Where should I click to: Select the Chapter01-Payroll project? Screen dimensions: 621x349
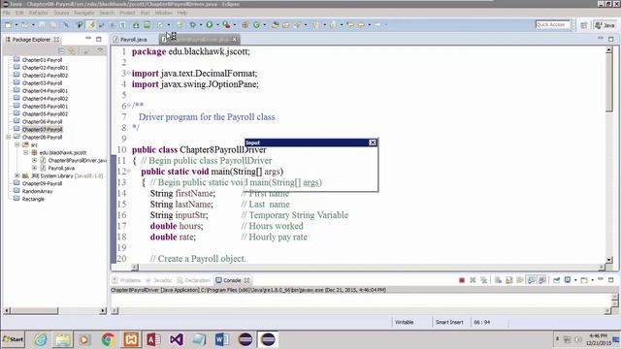pyautogui.click(x=42, y=60)
